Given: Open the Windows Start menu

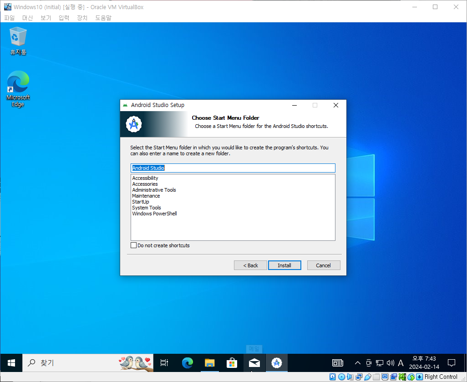Looking at the screenshot, I should point(11,362).
